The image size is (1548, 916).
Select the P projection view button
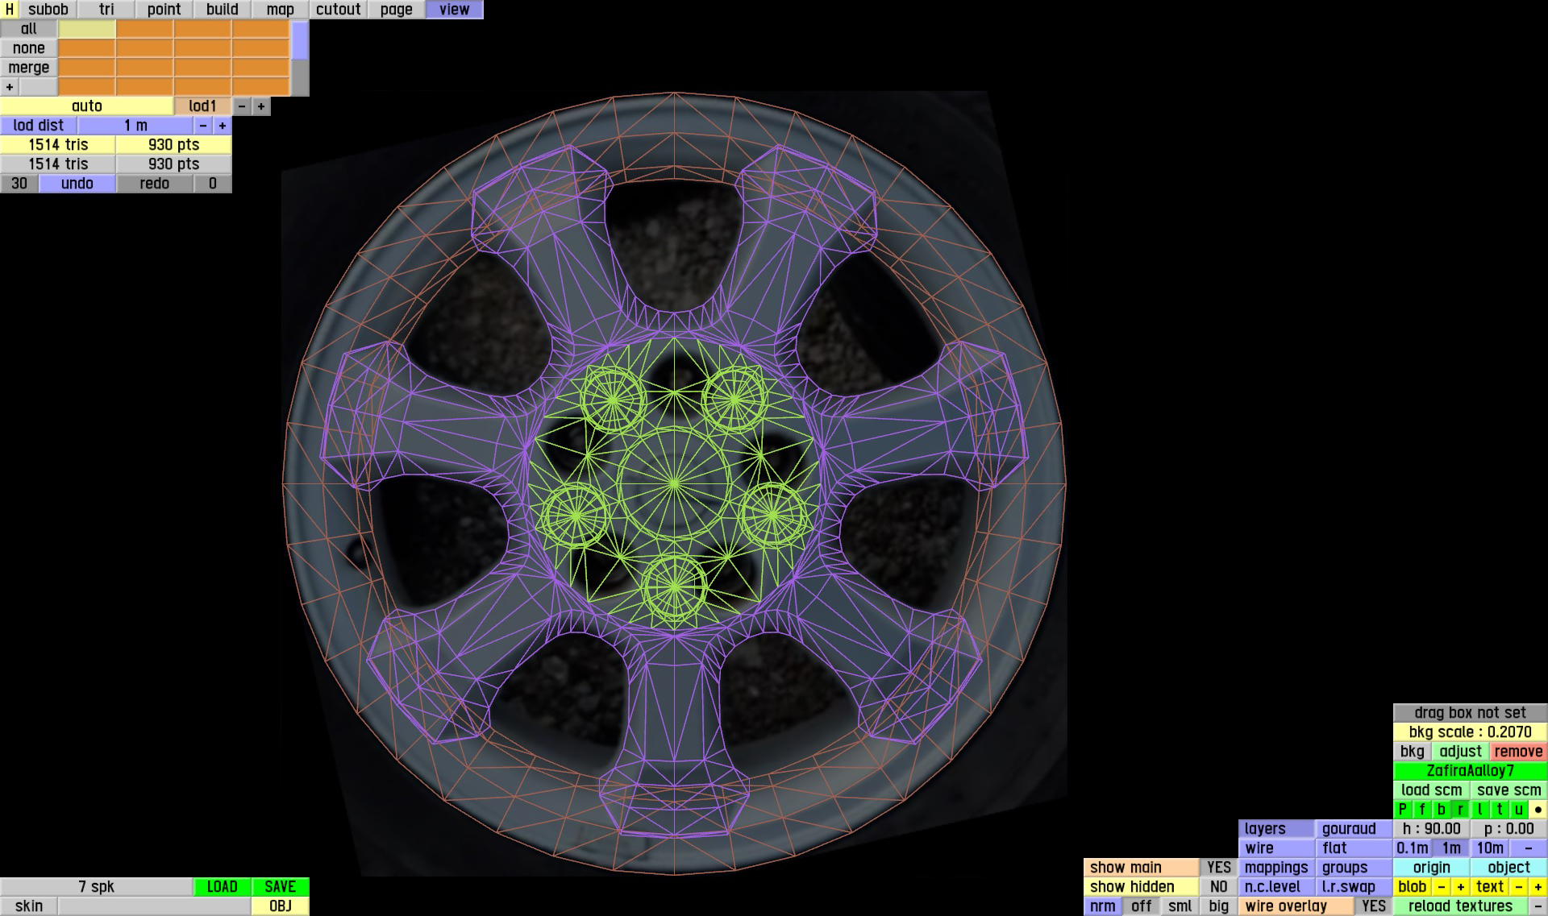click(1403, 810)
